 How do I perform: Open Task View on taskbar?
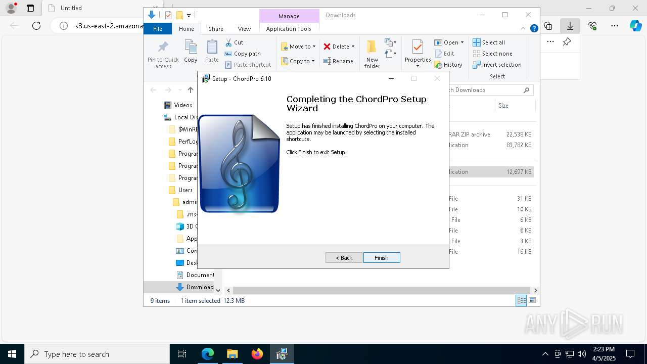(x=182, y=354)
